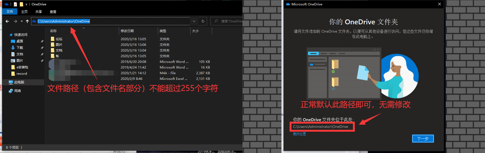Viewport: 485px width, 153px height.
Task: Click the M4A - File row type
Action: [x=168, y=73]
